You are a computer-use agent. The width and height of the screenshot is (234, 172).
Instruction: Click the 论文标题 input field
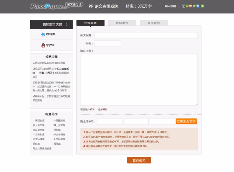pos(146,35)
